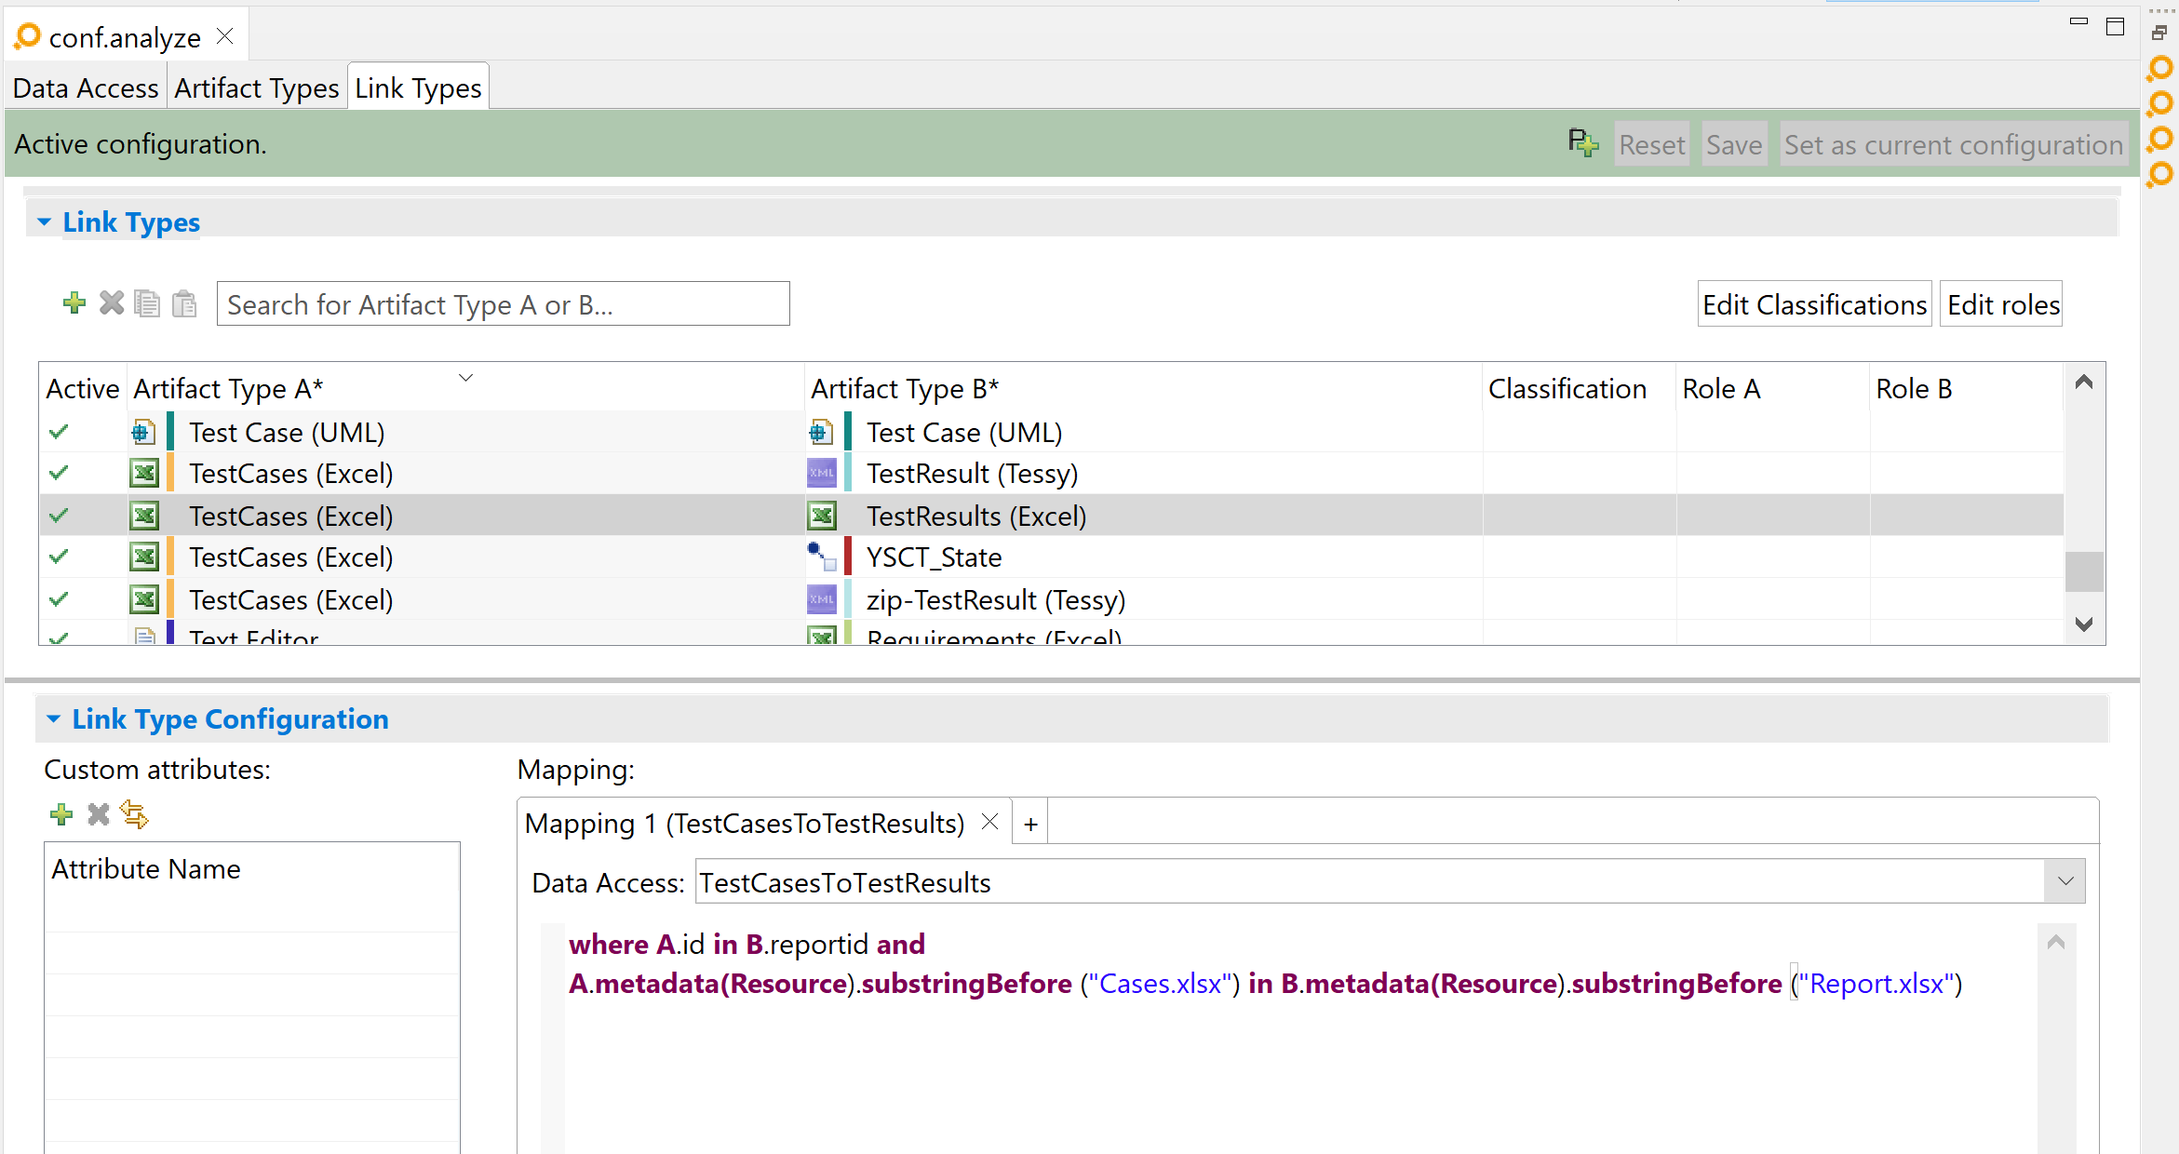The image size is (2179, 1154).
Task: Click the Search for Artifact Type field
Action: pos(504,304)
